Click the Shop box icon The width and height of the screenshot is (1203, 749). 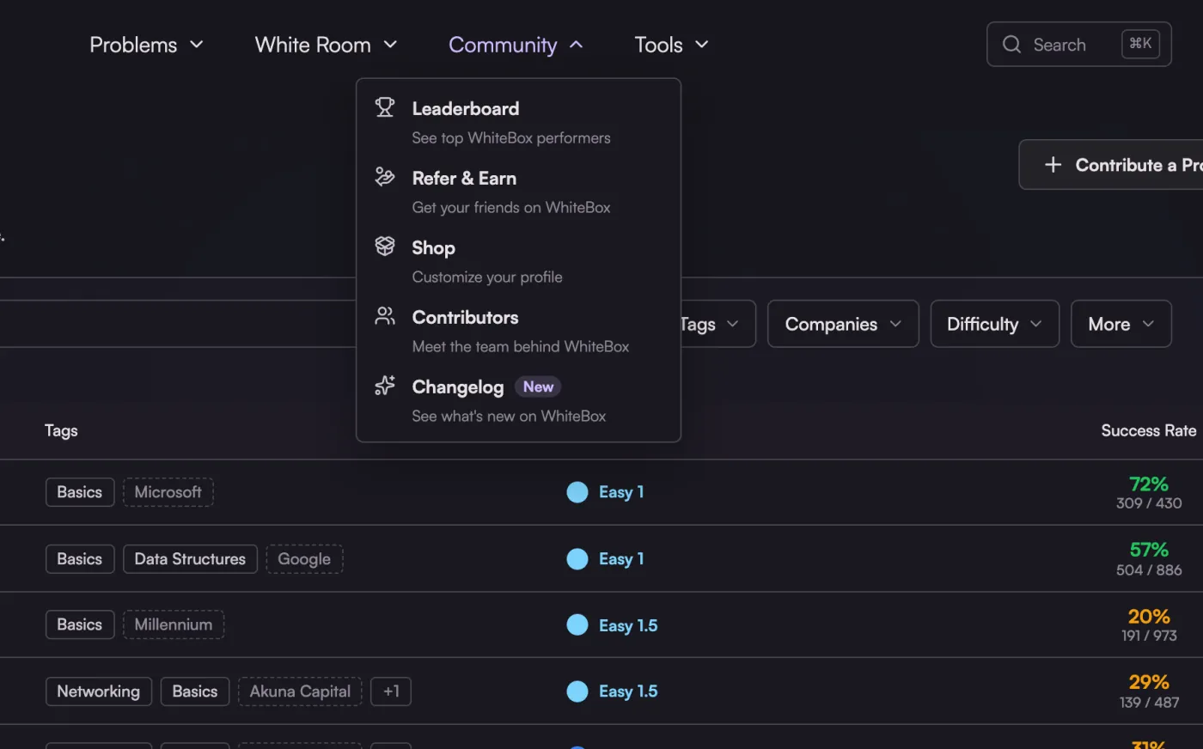click(385, 247)
